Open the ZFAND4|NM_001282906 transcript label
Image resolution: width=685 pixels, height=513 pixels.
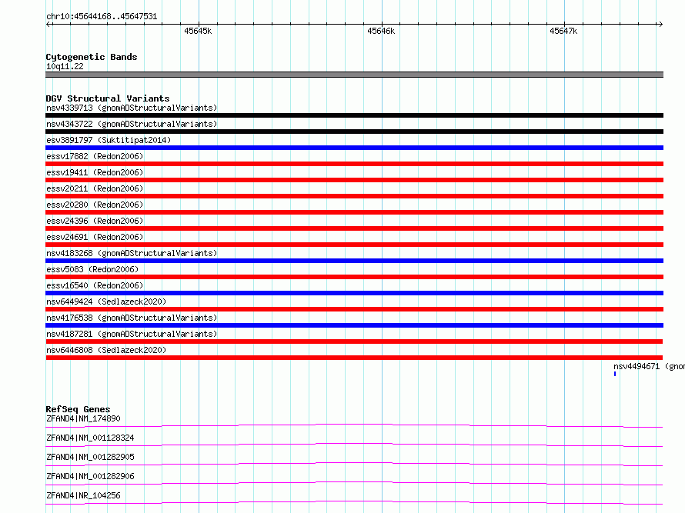(90, 476)
